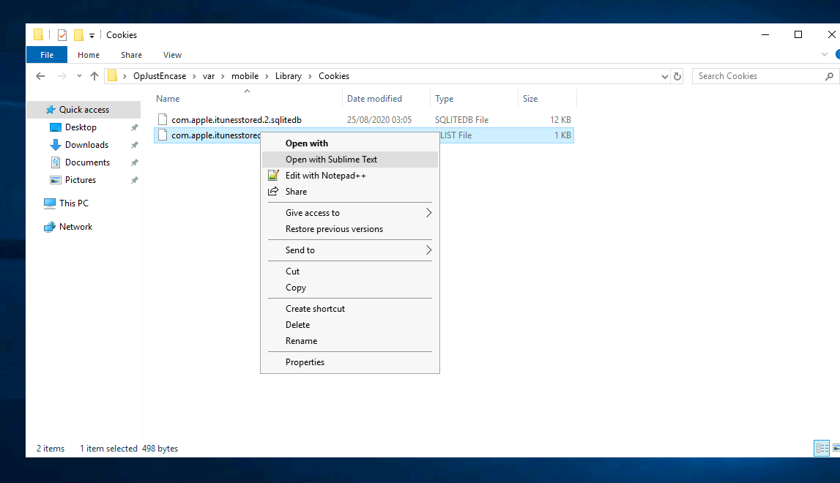
Task: Refresh the Cookies folder view
Action: coord(677,76)
